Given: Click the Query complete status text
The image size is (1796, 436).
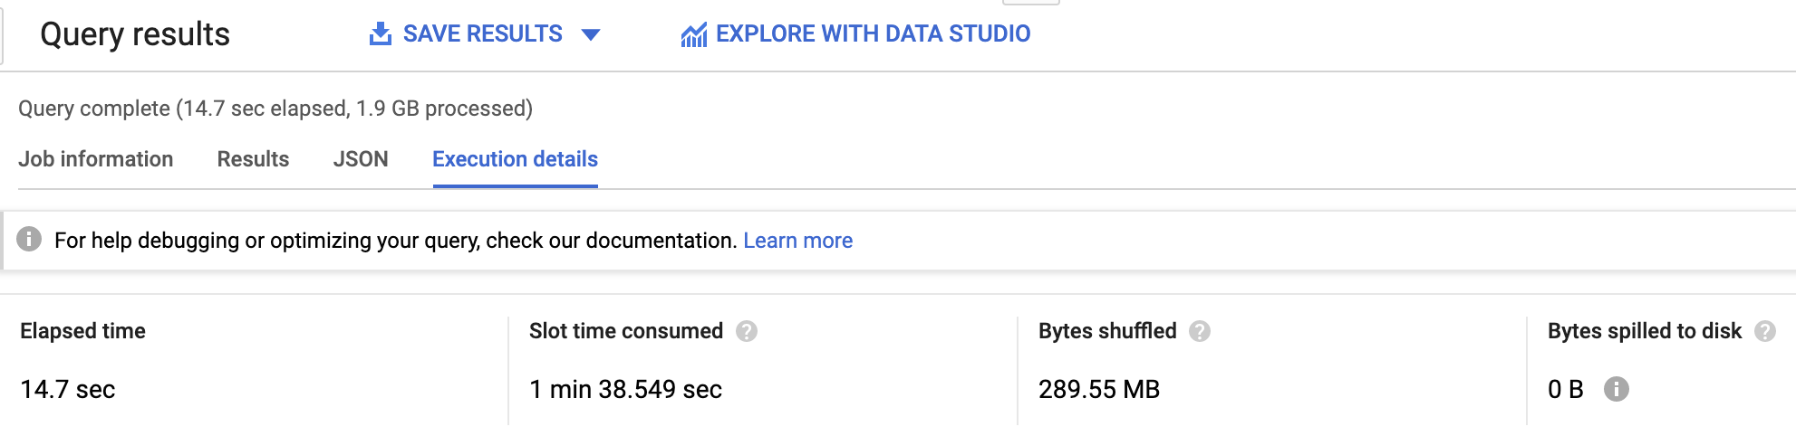Looking at the screenshot, I should [x=275, y=109].
